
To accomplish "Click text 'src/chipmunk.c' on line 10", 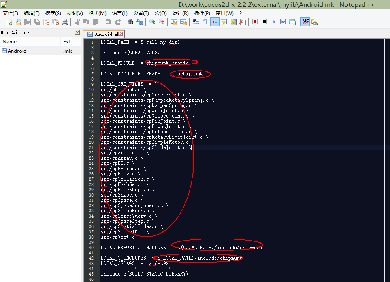I will click(x=121, y=90).
